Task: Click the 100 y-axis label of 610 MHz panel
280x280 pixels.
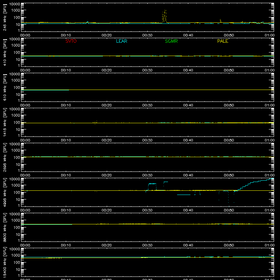Action: 17,87
